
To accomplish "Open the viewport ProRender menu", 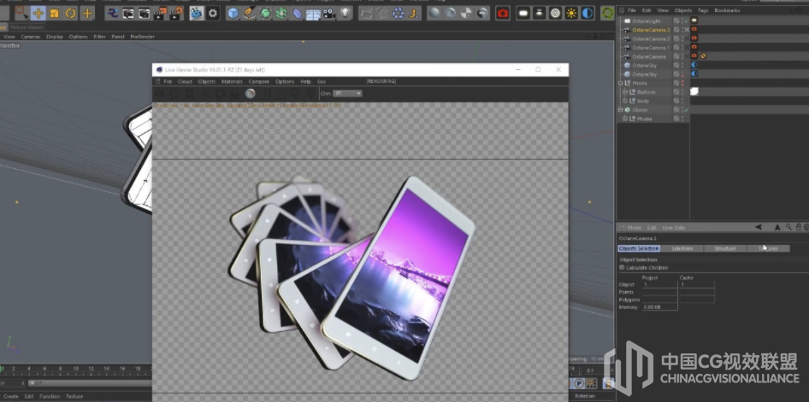I will 143,37.
